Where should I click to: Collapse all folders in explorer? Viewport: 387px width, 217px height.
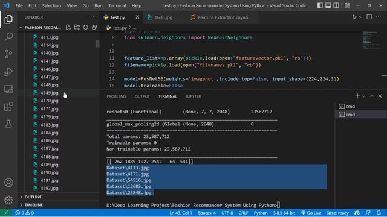(x=94, y=27)
